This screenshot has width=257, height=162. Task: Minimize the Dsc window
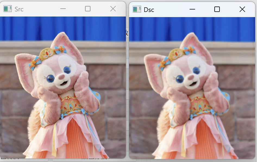point(192,9)
